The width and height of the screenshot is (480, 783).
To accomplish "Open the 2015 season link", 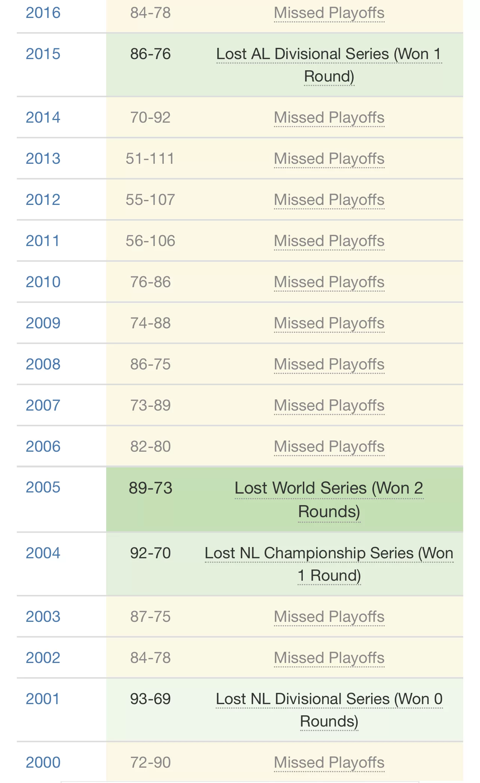I will (x=43, y=54).
